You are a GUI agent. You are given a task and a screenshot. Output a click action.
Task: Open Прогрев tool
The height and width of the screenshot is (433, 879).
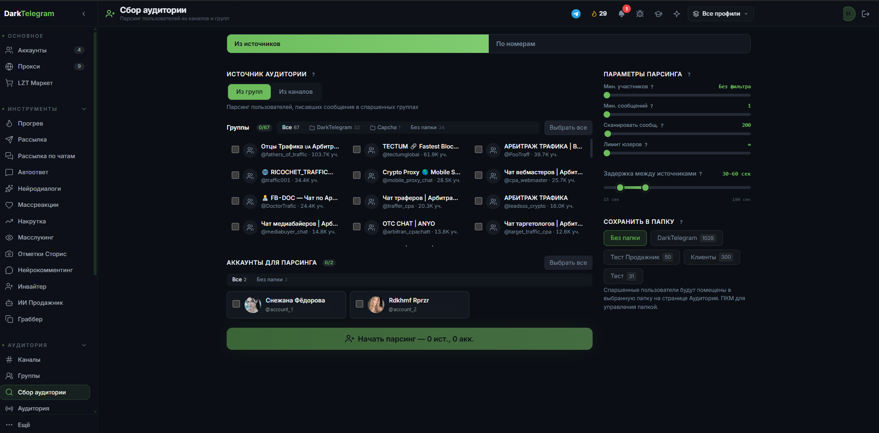[x=45, y=123]
